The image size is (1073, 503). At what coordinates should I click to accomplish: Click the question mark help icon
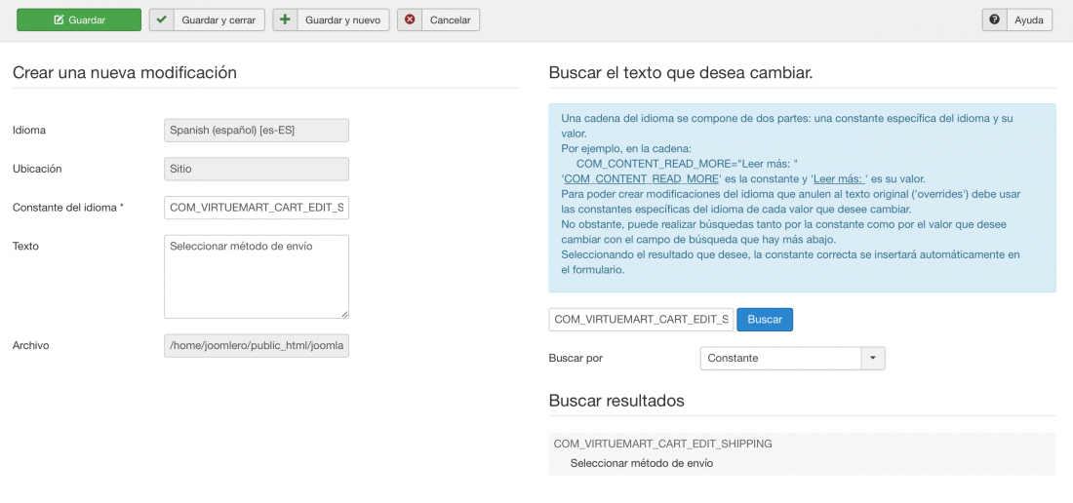coord(994,19)
